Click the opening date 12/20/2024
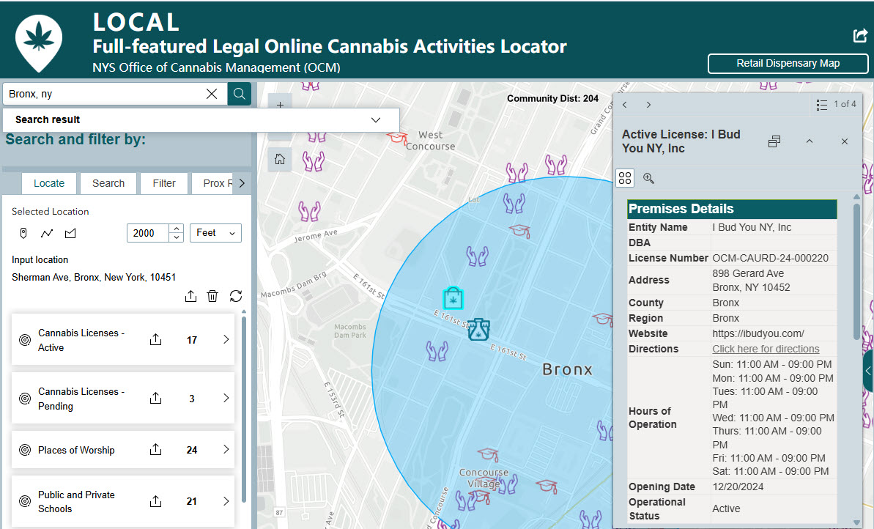874x529 pixels. (738, 487)
